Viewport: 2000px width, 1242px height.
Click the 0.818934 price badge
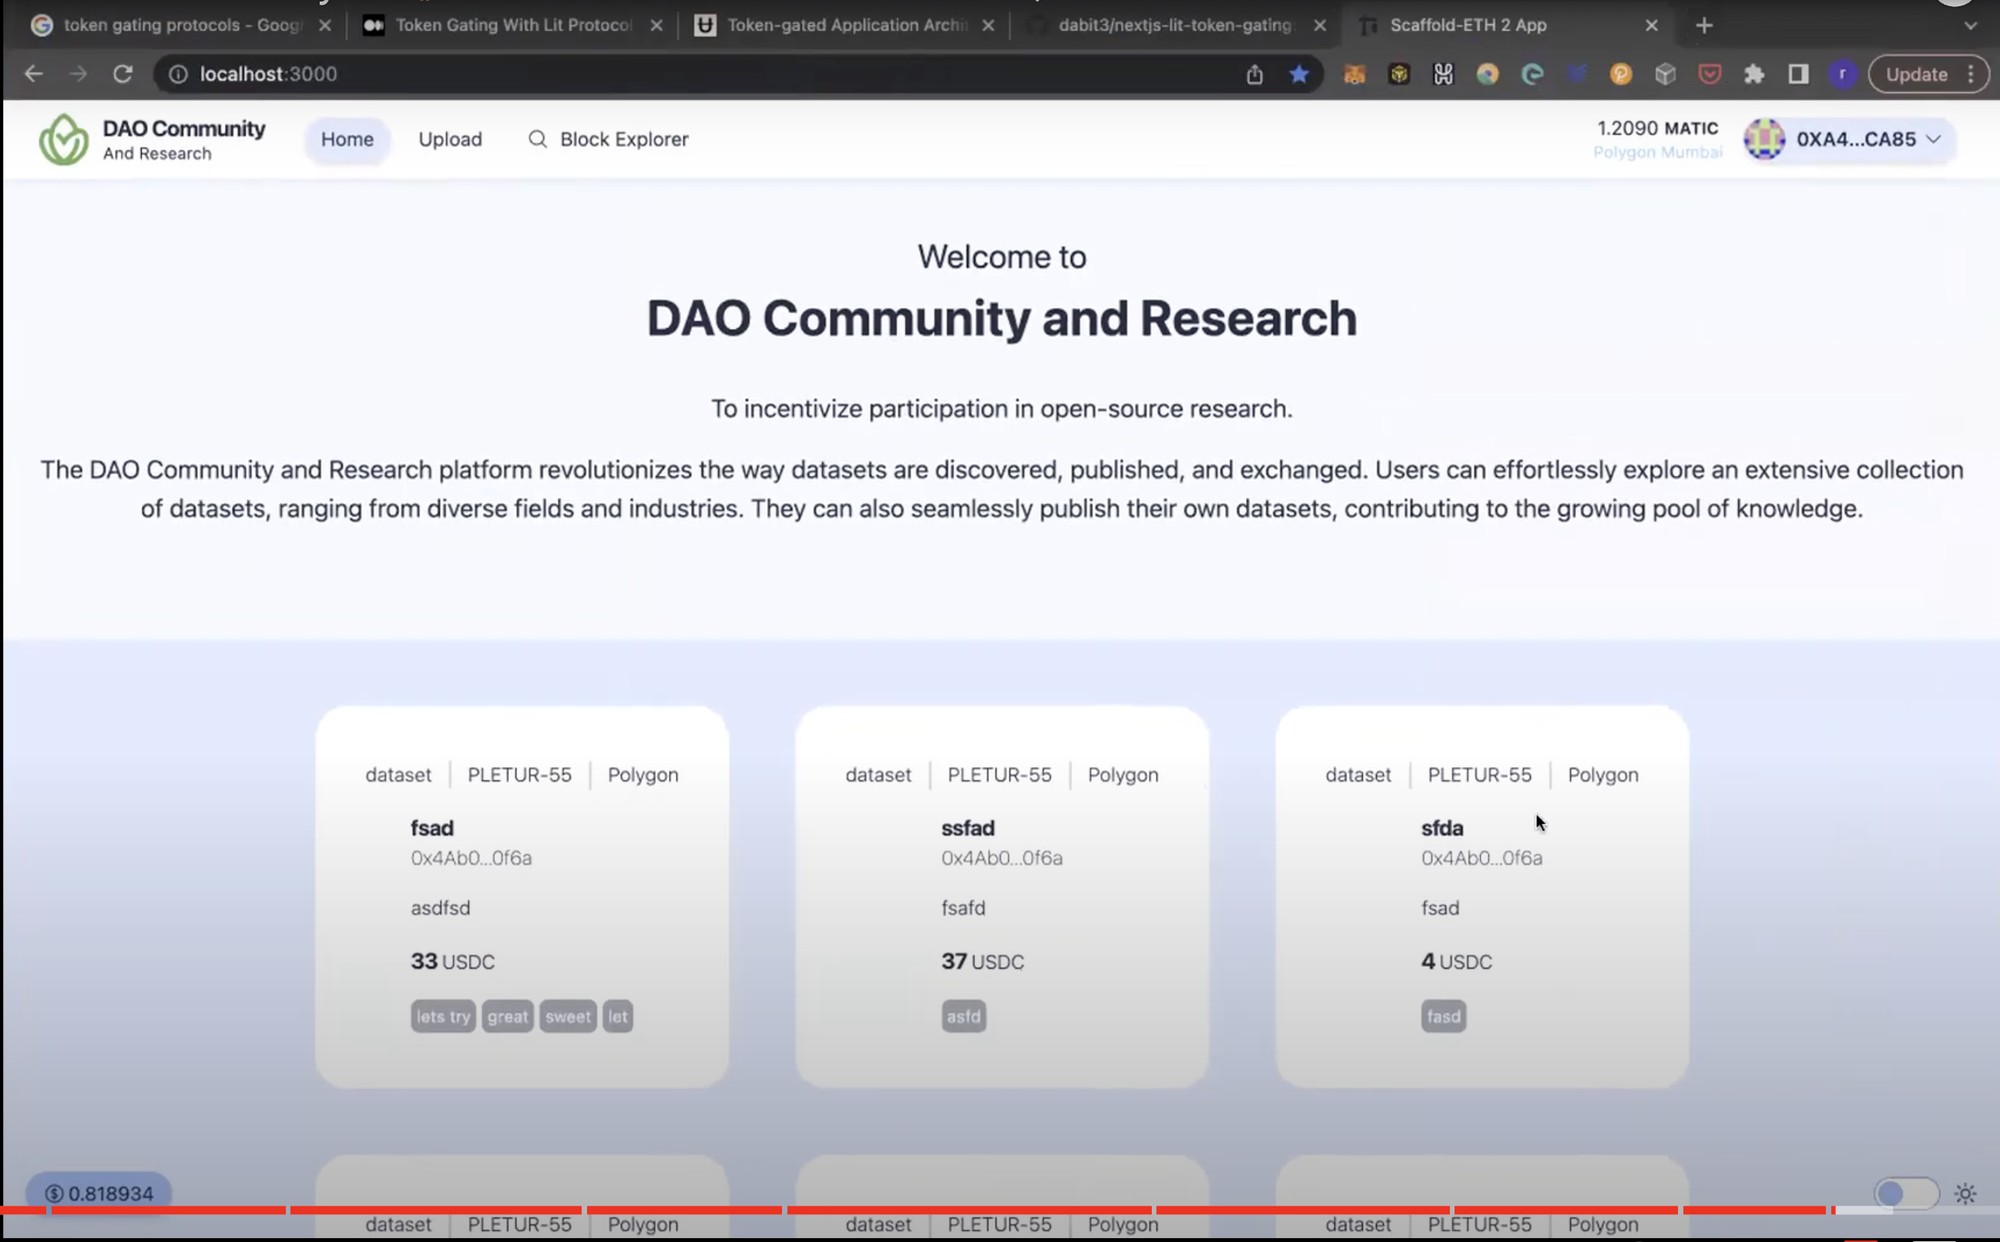tap(99, 1193)
